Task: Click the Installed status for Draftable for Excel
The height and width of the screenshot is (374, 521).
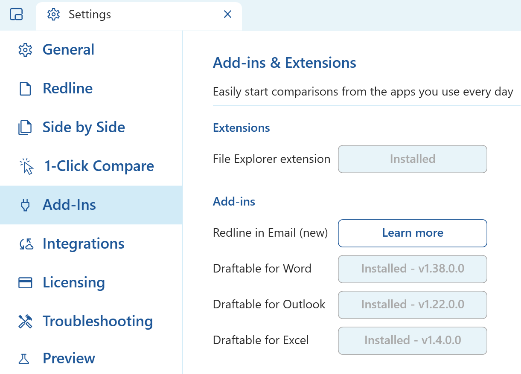Action: pyautogui.click(x=412, y=340)
